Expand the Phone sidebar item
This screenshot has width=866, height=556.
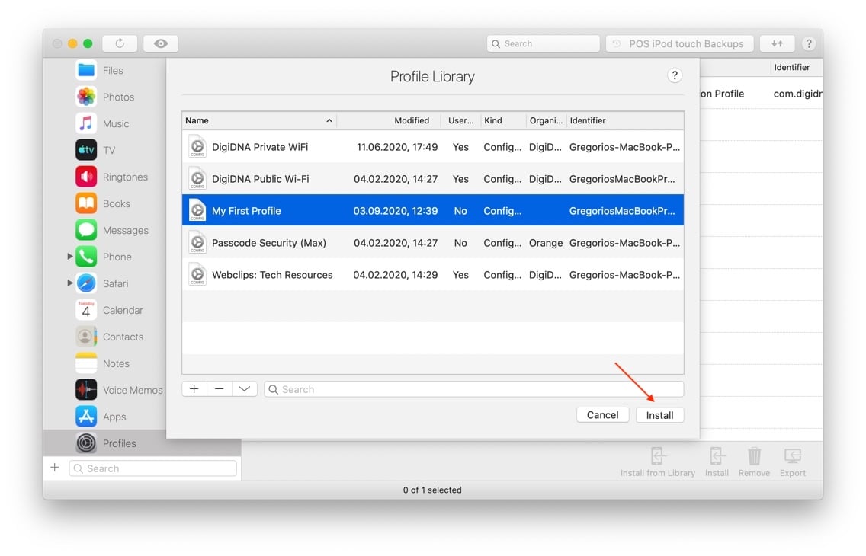[69, 257]
